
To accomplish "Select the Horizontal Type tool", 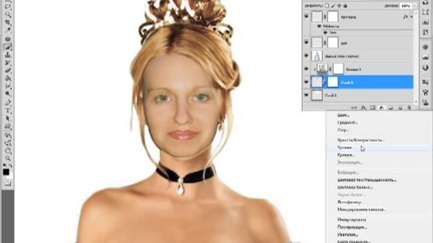I will pyautogui.click(x=8, y=110).
